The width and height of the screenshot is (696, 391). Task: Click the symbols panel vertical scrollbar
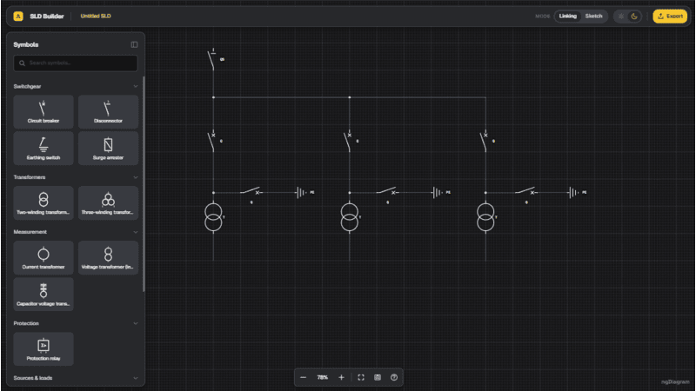coord(144,184)
